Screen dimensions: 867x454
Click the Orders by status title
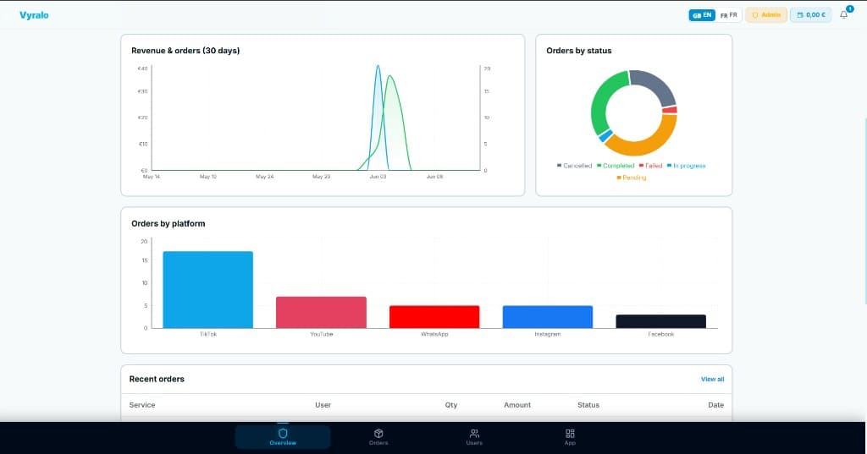tap(579, 50)
